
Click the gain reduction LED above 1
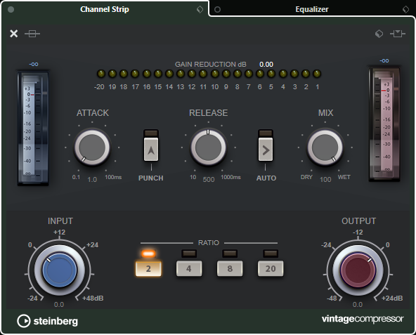[x=317, y=74]
